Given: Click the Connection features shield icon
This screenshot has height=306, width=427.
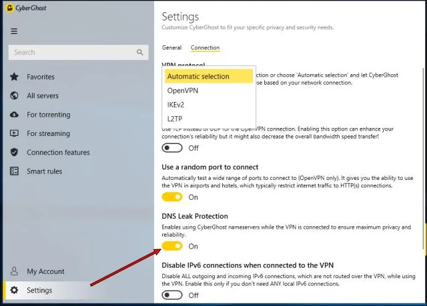Looking at the screenshot, I should click(14, 152).
